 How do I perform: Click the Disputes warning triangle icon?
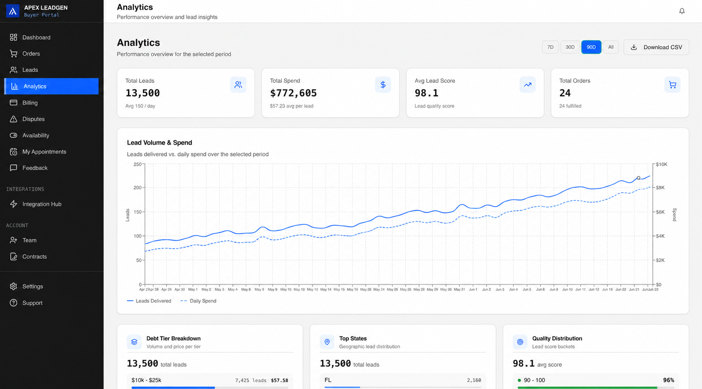(13, 119)
